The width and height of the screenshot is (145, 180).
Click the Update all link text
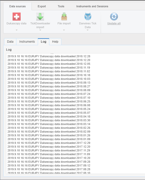click(x=114, y=23)
